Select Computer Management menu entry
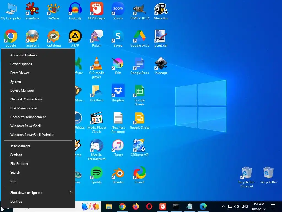The image size is (282, 212). tap(38, 117)
